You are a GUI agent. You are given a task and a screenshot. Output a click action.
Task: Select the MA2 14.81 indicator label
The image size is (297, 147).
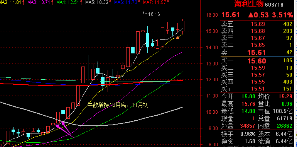pos(10,2)
